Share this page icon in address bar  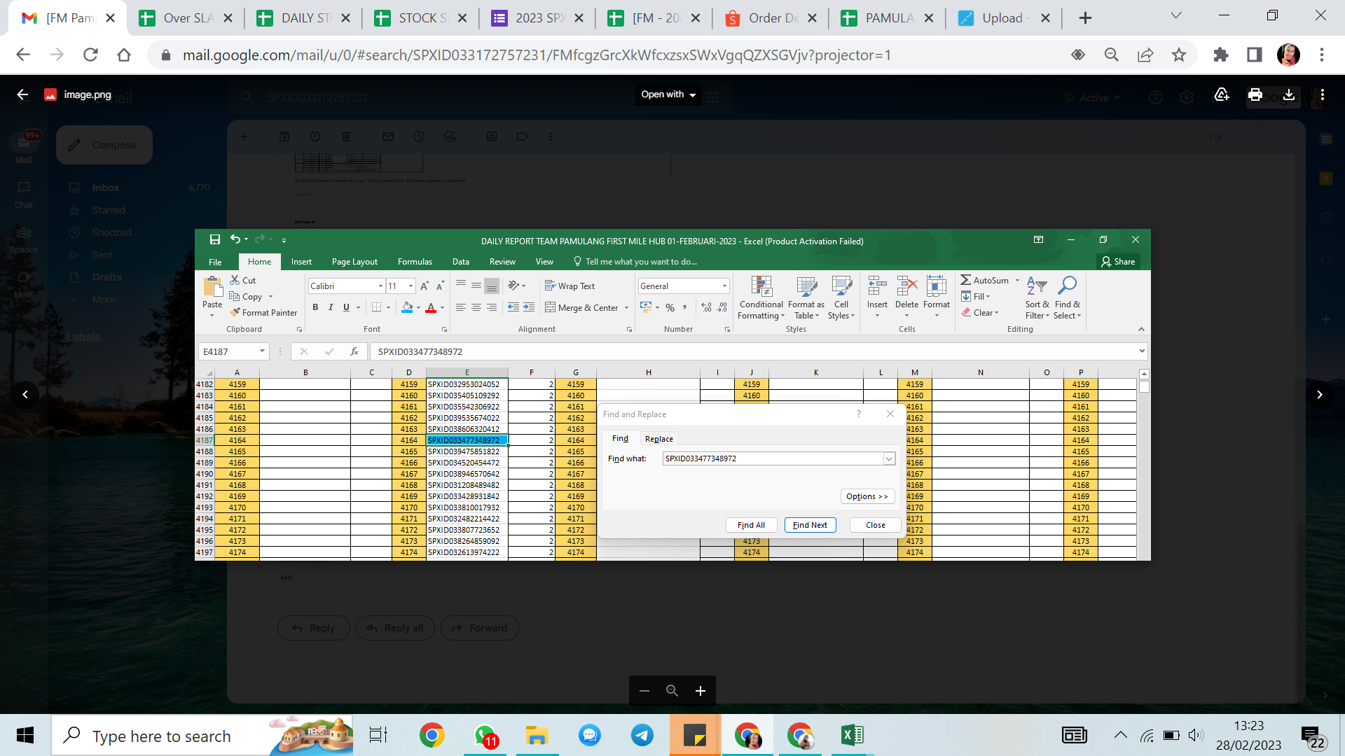pos(1145,55)
